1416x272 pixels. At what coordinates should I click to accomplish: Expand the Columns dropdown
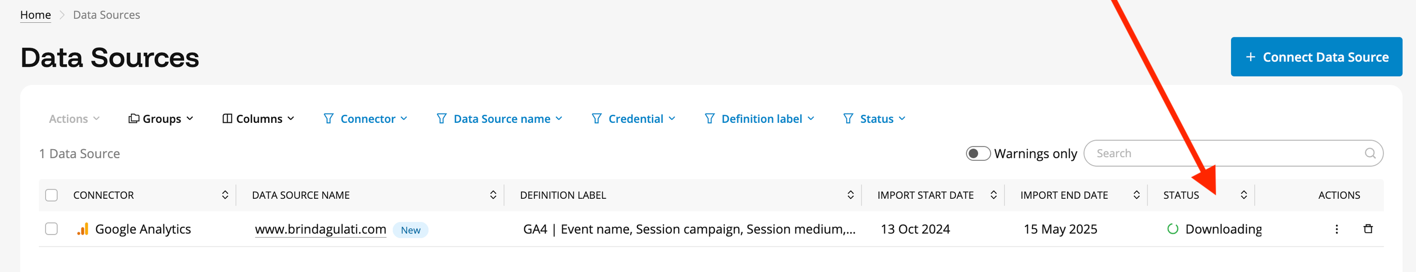[258, 119]
